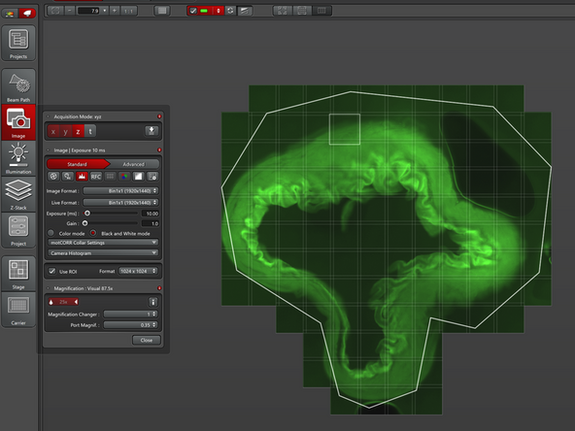
Task: Click the red vertical-arrows toolbar button
Action: (219, 11)
